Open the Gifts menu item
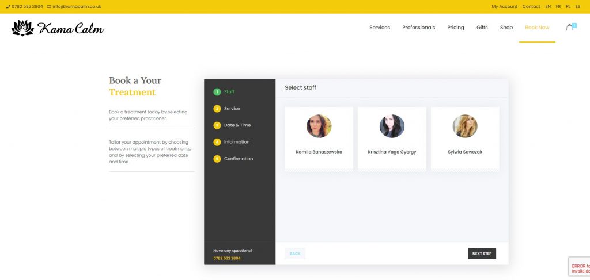Viewport: 590px width, 280px height. pyautogui.click(x=482, y=28)
